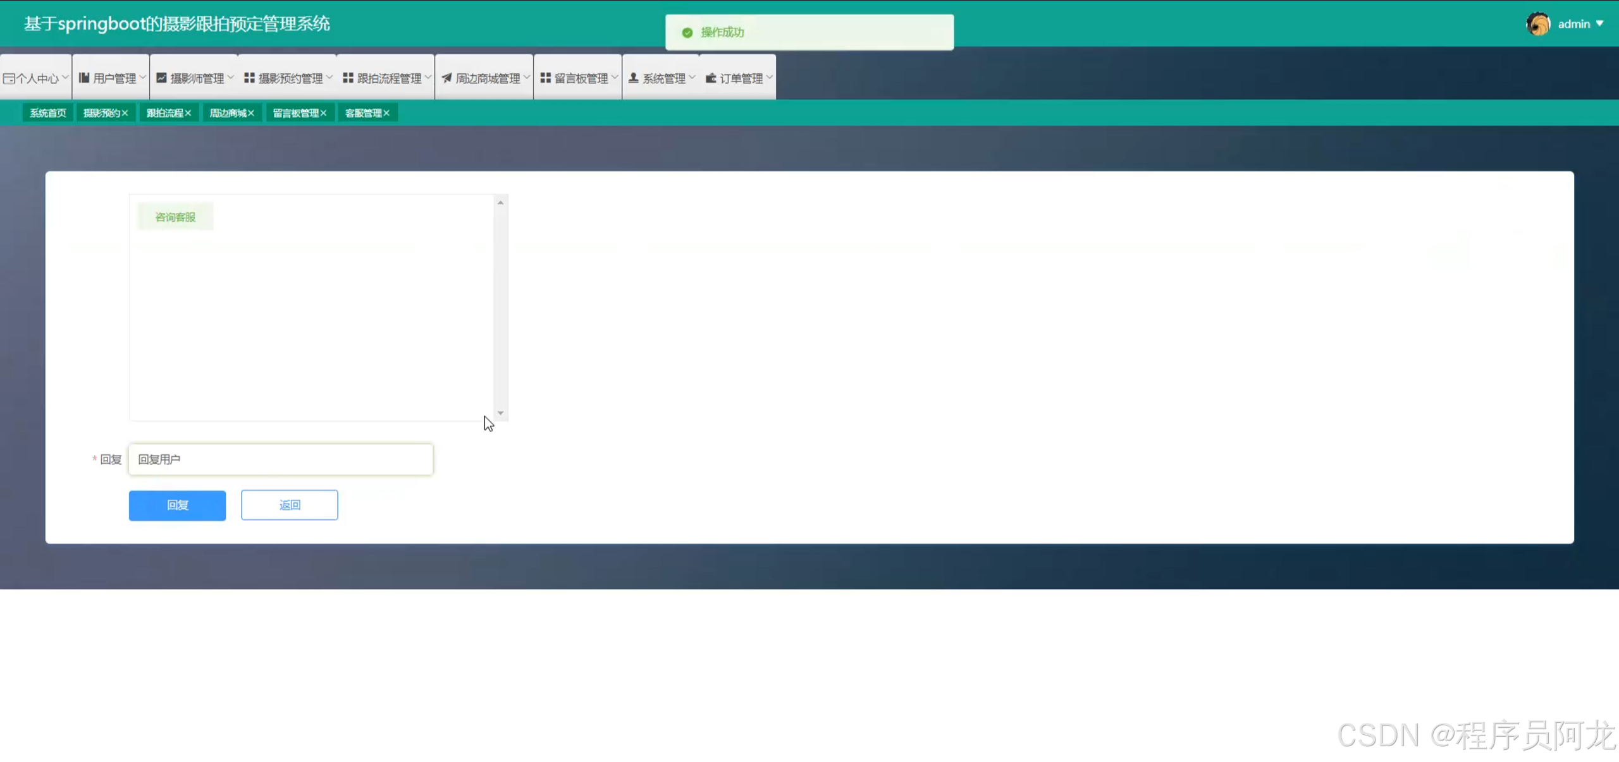Close the 客服管理 tab

[386, 113]
